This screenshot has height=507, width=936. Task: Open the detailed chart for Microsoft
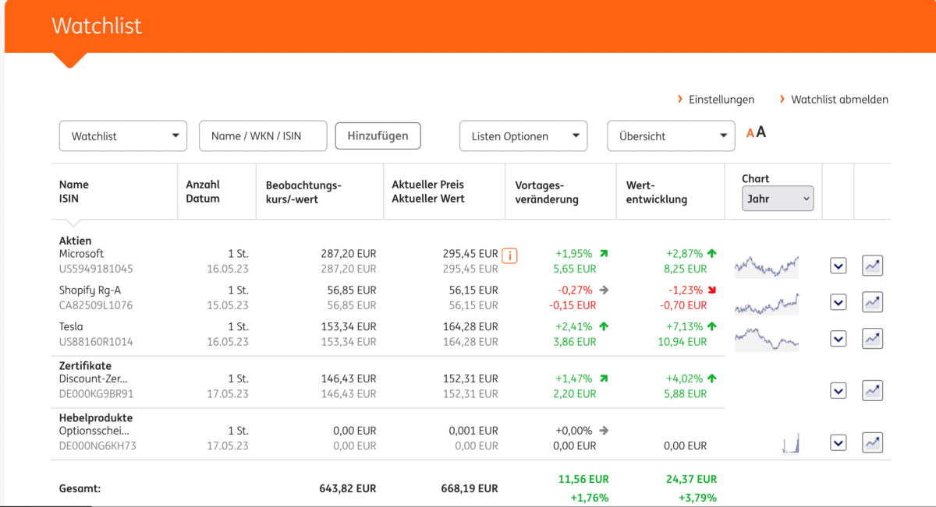[872, 265]
